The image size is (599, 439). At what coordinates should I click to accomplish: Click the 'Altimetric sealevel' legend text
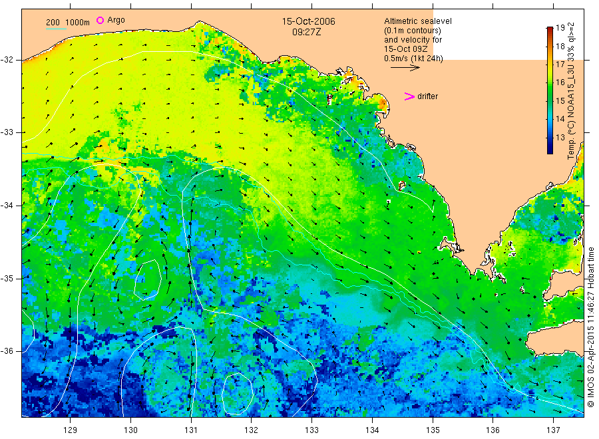(417, 21)
